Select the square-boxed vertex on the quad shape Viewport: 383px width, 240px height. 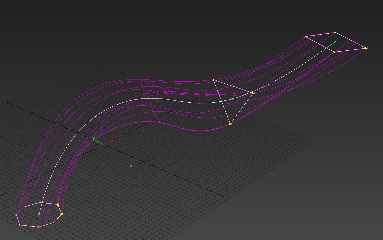coord(334,52)
